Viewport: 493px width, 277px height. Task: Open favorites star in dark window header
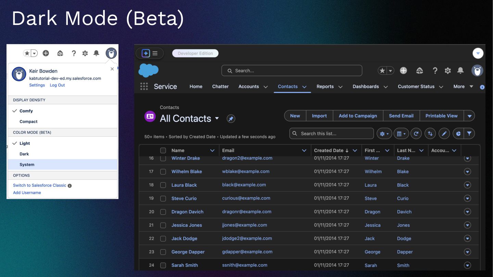tap(382, 70)
